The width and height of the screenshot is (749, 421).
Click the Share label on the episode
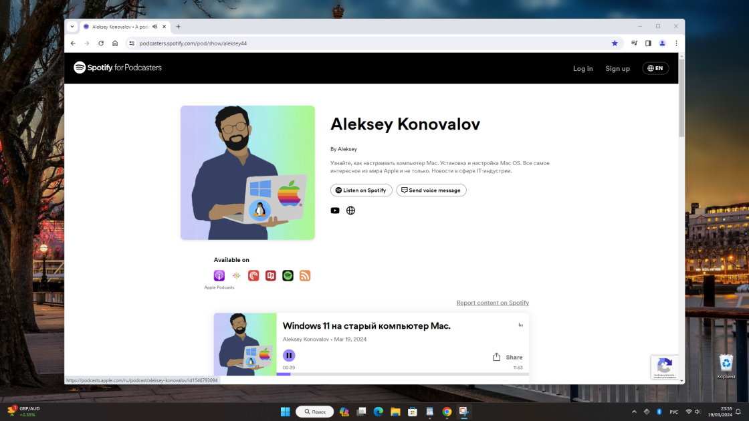514,357
